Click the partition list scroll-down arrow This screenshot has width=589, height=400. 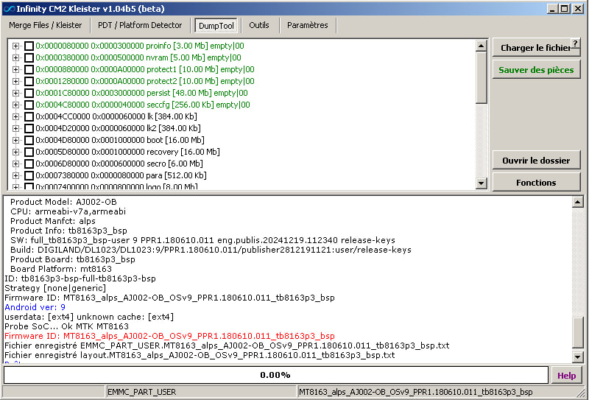(482, 183)
